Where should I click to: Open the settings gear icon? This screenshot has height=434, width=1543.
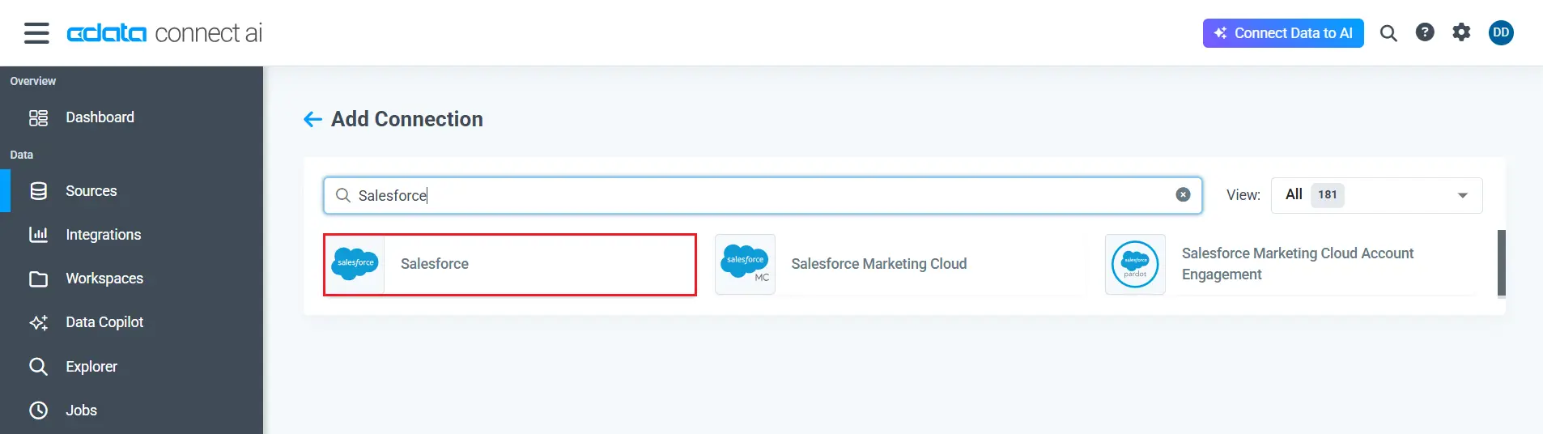(1461, 32)
